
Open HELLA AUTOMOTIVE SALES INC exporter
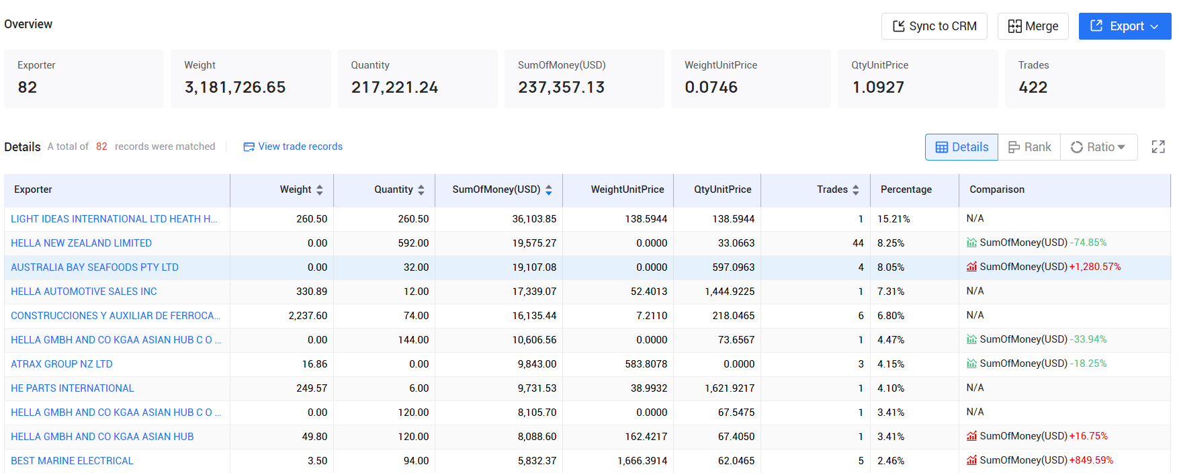[x=84, y=292]
